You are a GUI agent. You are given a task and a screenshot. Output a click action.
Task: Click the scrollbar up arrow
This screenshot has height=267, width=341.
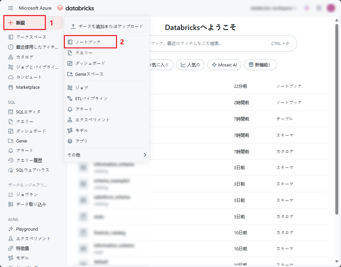click(337, 20)
